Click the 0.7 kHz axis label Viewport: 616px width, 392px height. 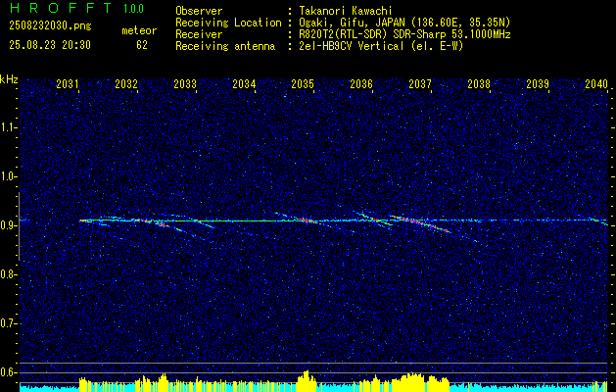click(x=9, y=323)
